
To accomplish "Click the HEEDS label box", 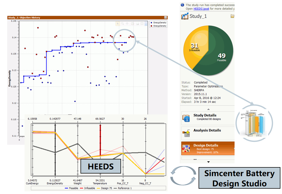I will [100, 166].
